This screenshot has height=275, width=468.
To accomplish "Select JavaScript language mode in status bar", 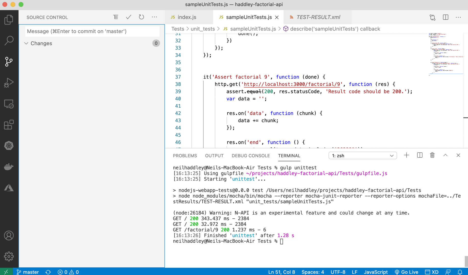I will tap(375, 272).
